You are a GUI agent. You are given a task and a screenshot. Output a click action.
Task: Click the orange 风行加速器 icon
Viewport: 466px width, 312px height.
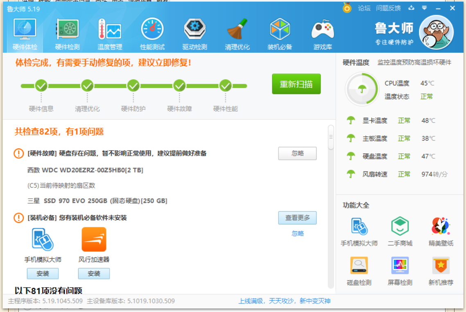click(94, 239)
